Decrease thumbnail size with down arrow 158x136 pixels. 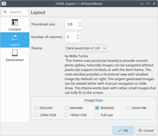[x=80, y=26]
